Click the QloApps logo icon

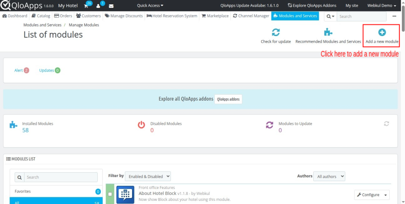click(5, 5)
